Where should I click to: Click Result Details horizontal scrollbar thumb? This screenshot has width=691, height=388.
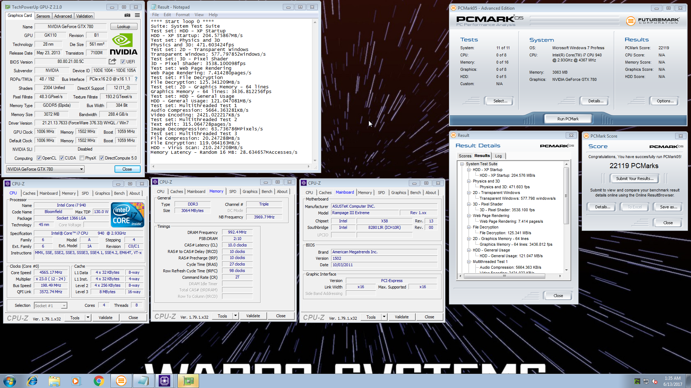(504, 276)
